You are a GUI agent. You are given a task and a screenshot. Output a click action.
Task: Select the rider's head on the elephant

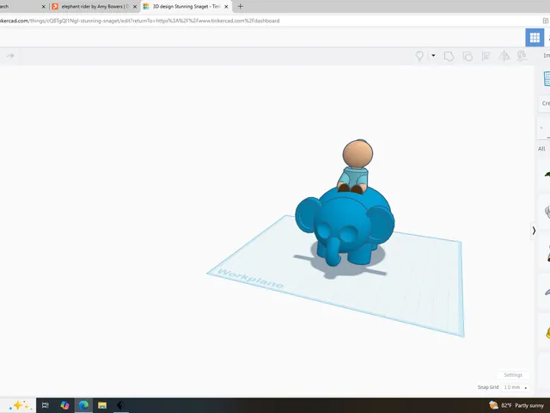[357, 153]
